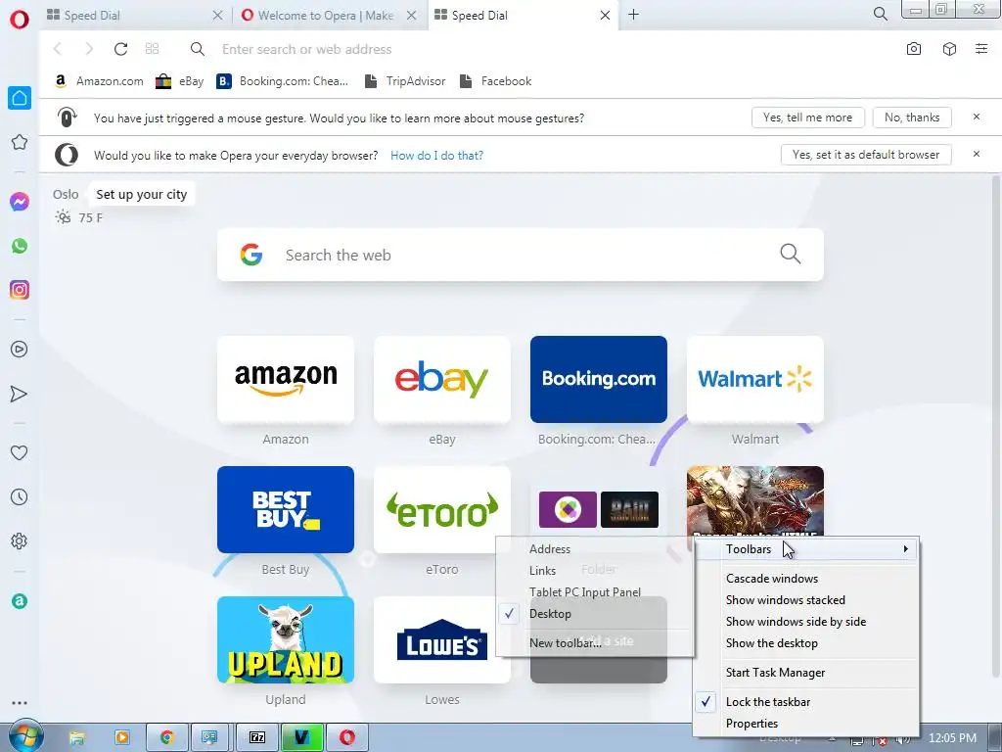Expand the Toolbars submenu arrow
This screenshot has width=1002, height=752.
(x=905, y=548)
